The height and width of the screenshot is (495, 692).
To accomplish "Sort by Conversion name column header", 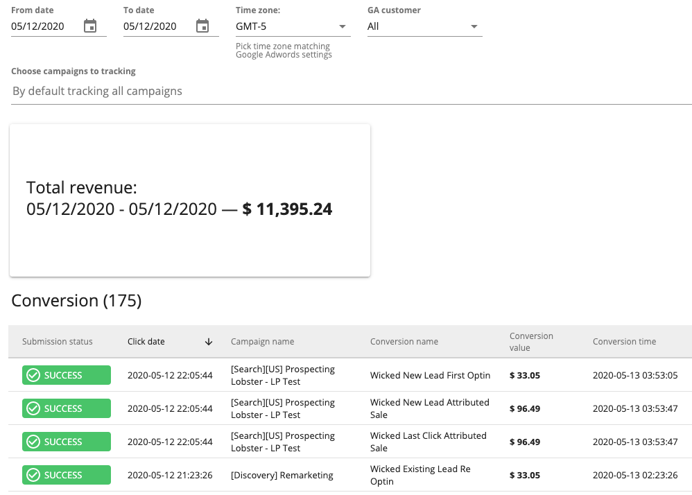I will [x=404, y=342].
